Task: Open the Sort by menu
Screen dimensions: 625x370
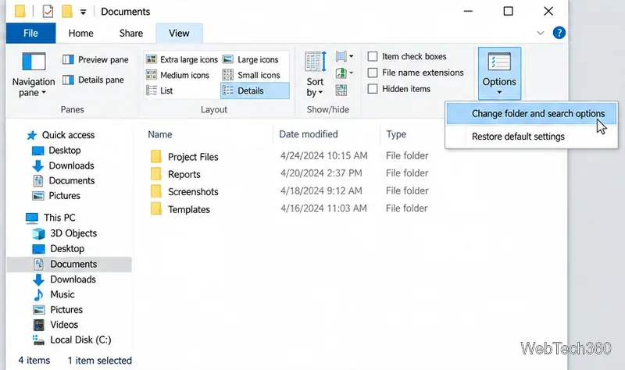Action: (316, 74)
